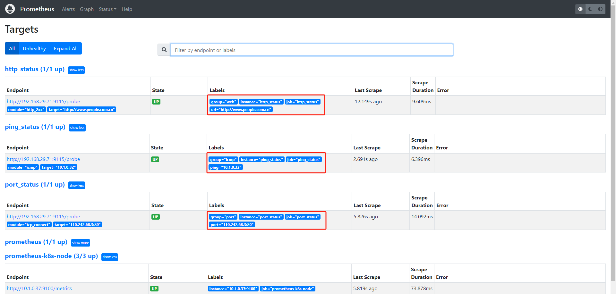616x294 pixels.
Task: Click the group="port" label badge
Action: (x=223, y=217)
